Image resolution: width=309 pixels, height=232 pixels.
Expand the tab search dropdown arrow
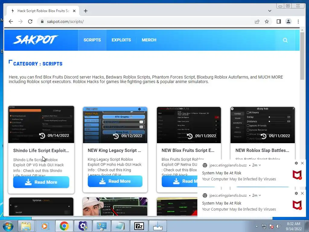pos(269,11)
